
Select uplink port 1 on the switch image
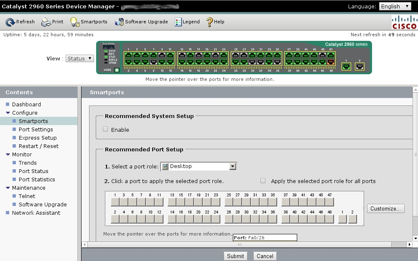pos(346,66)
